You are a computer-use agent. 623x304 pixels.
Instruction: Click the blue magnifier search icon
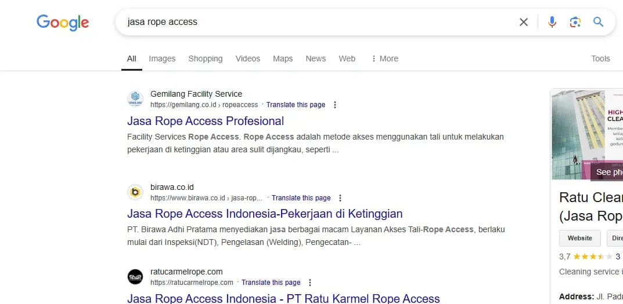tap(599, 22)
